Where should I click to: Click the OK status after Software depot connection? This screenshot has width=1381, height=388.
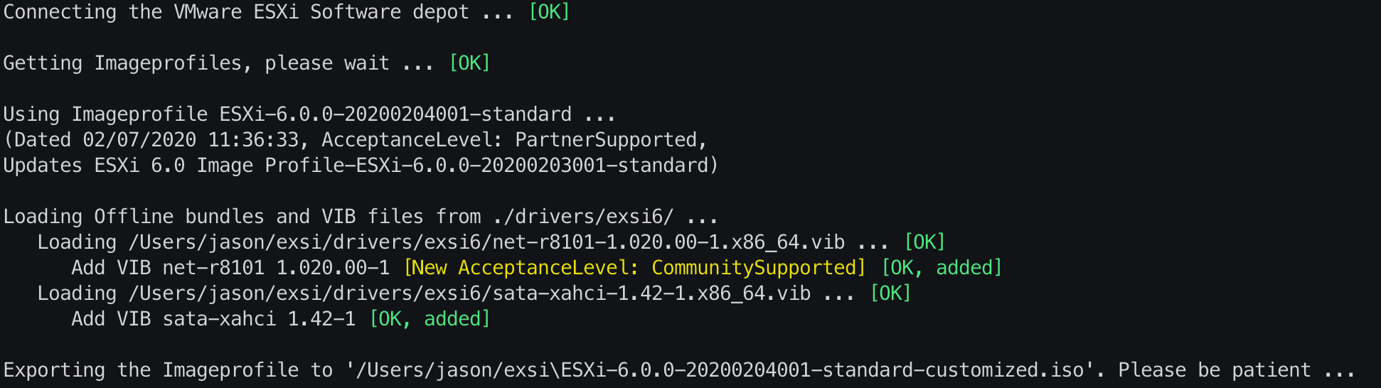[x=549, y=12]
